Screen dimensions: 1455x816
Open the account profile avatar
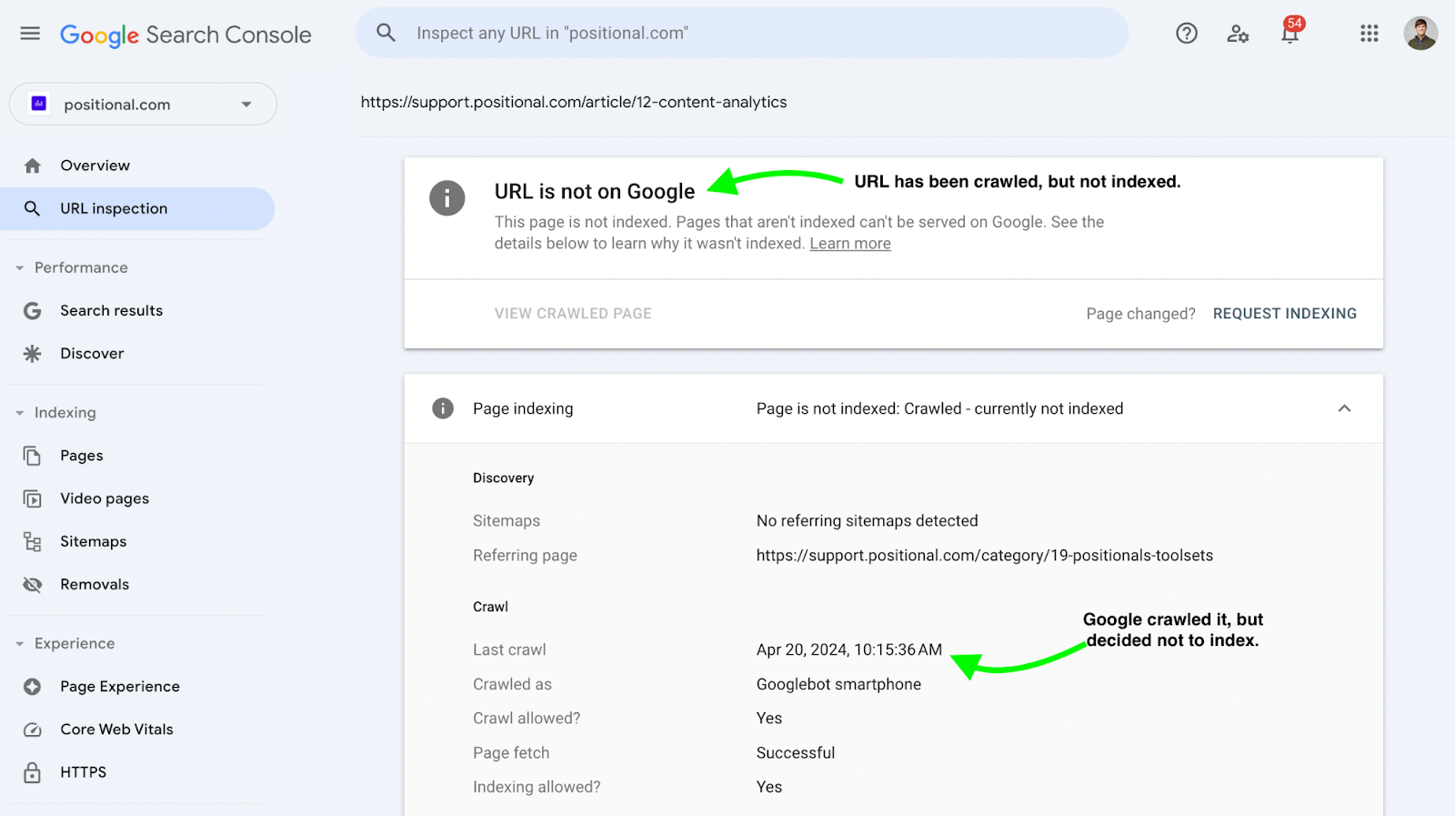click(x=1420, y=34)
